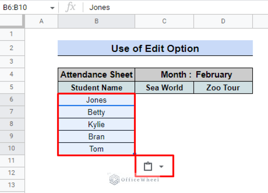Select row 2 header
The image size is (268, 193).
click(12, 48)
